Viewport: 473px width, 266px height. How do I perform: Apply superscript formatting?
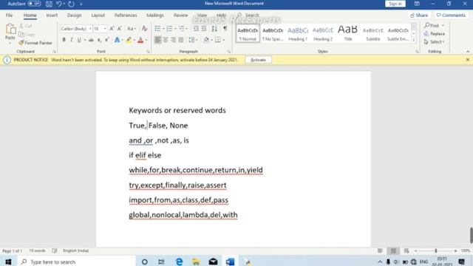pyautogui.click(x=106, y=40)
